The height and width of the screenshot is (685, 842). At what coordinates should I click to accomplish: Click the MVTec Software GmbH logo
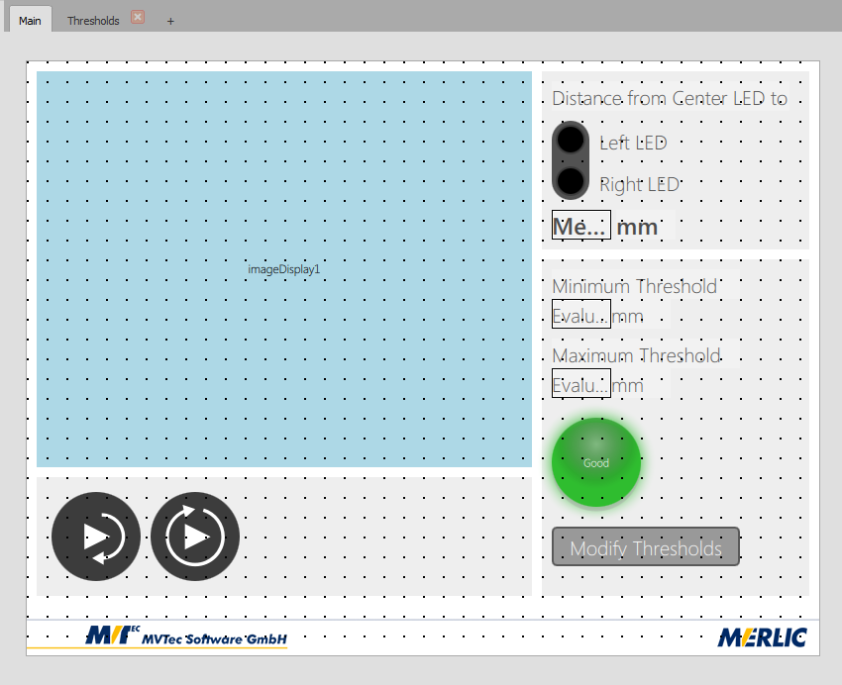click(x=187, y=636)
